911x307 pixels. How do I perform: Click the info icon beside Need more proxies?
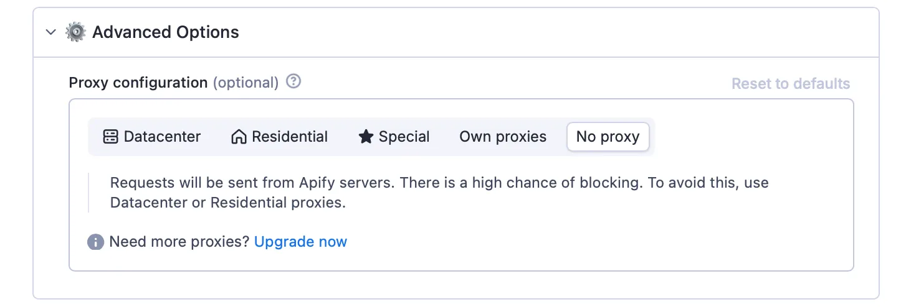95,242
